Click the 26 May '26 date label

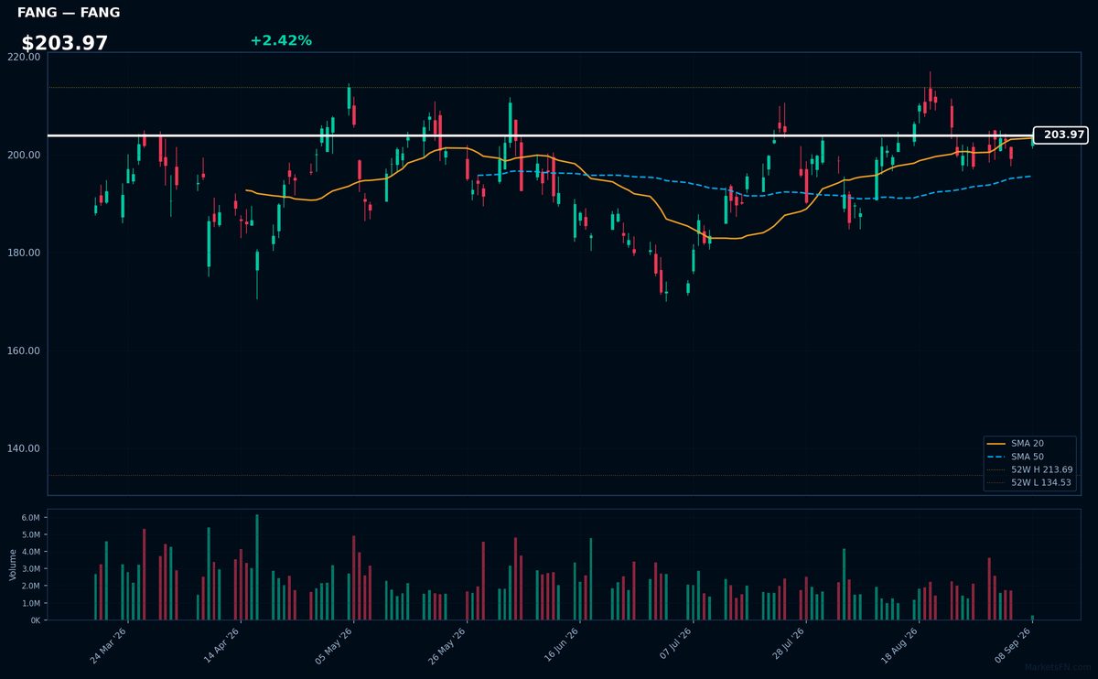pos(447,645)
